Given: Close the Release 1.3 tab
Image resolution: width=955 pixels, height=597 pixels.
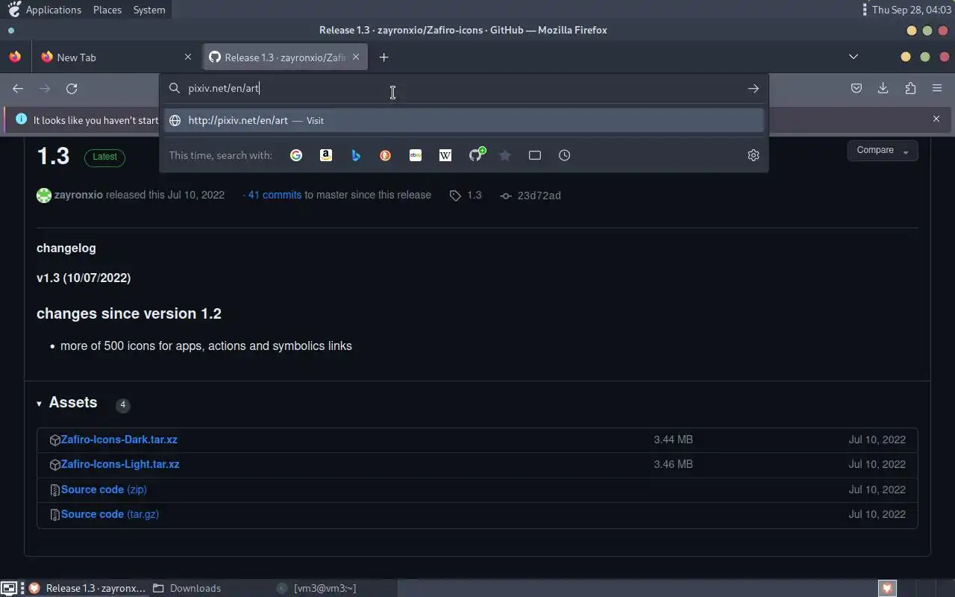Looking at the screenshot, I should (356, 57).
